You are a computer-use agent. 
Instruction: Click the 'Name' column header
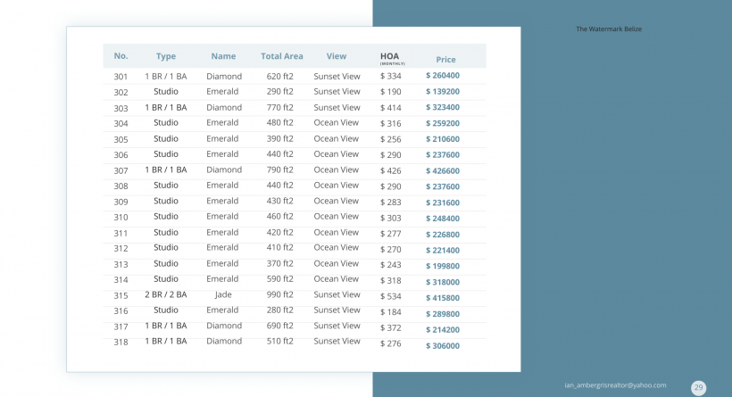pos(223,56)
